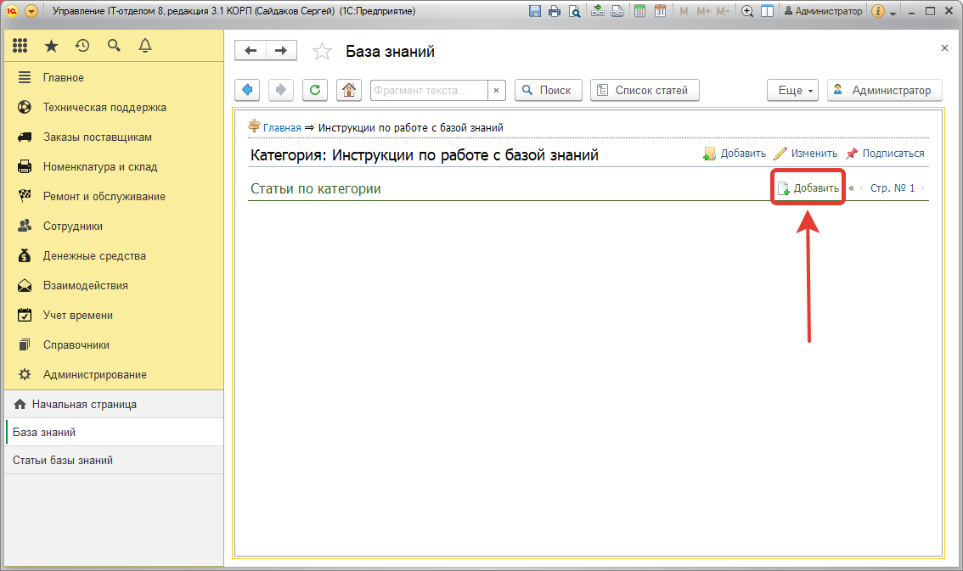This screenshot has height=571, width=963.
Task: Click the gray forward arrow browser button
Action: (x=281, y=90)
